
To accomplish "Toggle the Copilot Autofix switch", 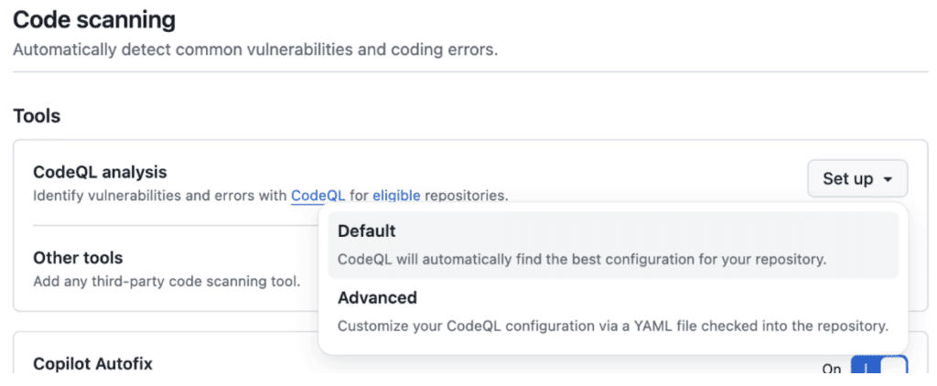I will coord(878,368).
